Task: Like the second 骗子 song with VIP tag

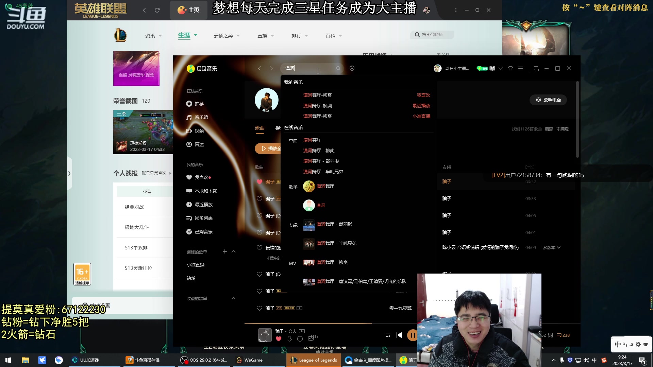Action: coord(259,199)
